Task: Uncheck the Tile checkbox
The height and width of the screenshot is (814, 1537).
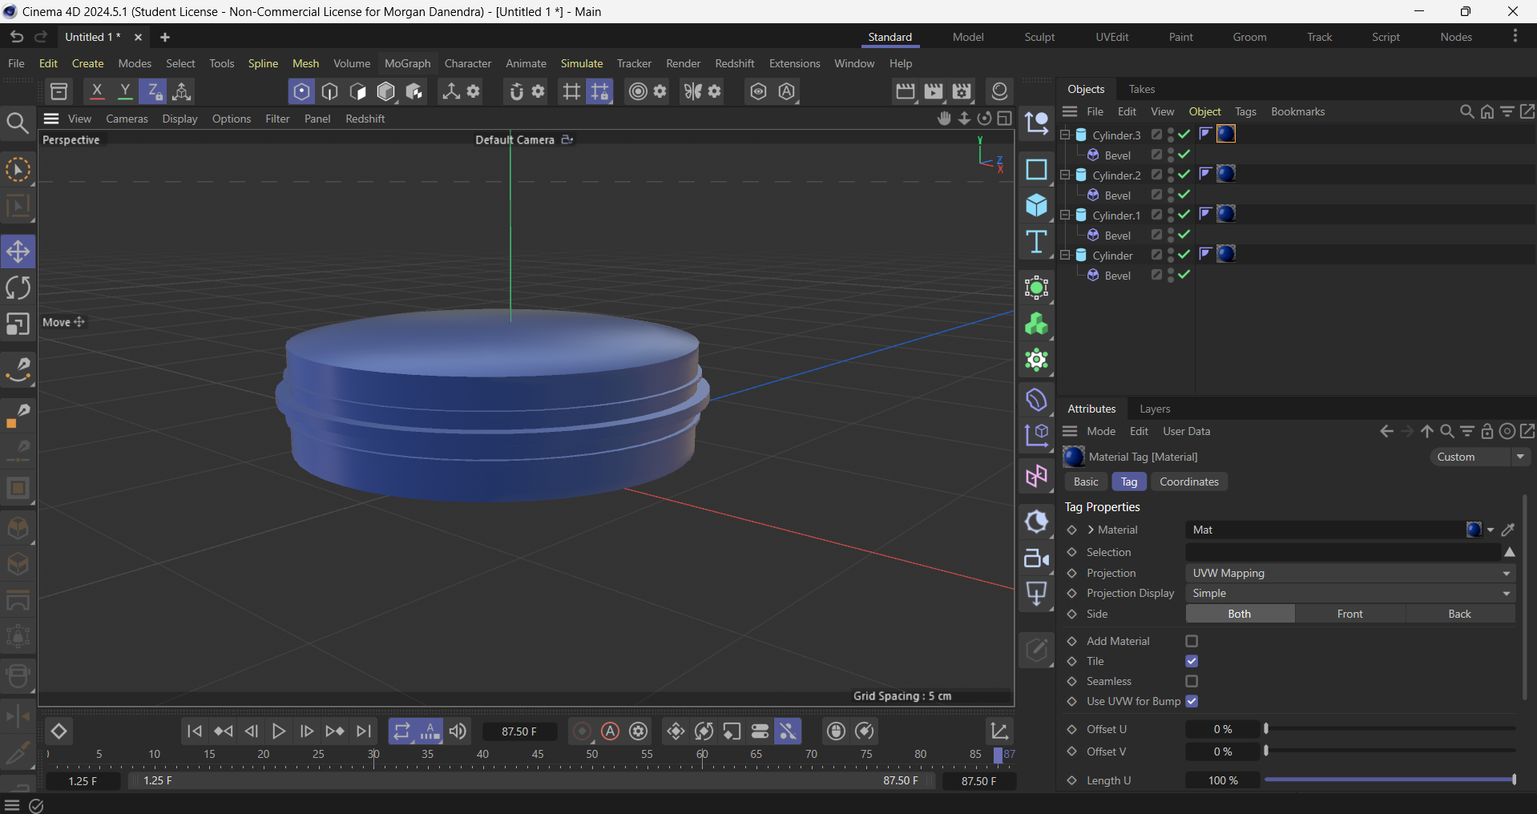Action: pyautogui.click(x=1192, y=661)
